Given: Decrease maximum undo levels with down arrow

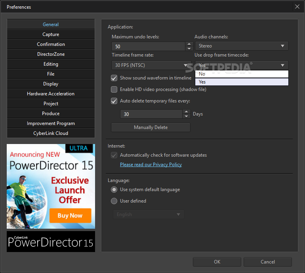Looking at the screenshot, I should point(189,49).
